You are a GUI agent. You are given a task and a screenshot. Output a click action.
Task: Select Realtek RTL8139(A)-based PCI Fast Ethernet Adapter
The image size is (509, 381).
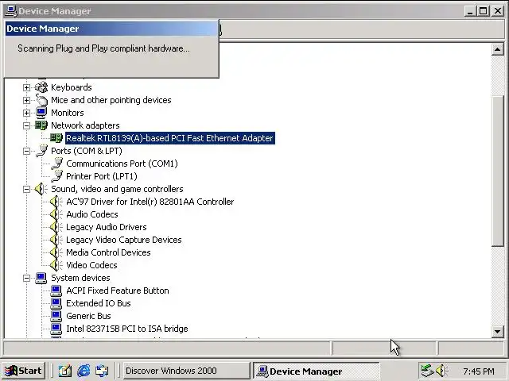tap(169, 138)
